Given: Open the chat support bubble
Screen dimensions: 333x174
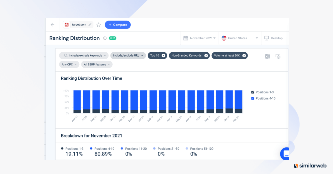Looking at the screenshot, I should pos(285,153).
